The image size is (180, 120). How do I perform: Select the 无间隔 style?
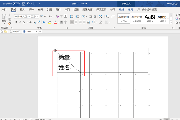pos(137,19)
